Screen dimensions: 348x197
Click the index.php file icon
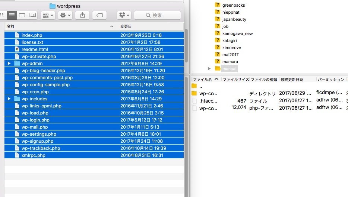tap(17, 35)
